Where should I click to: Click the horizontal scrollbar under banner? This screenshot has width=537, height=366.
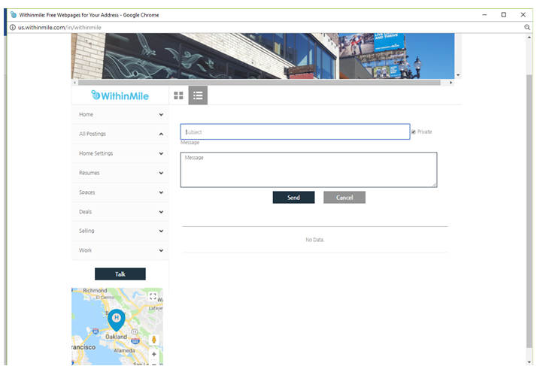pos(259,83)
